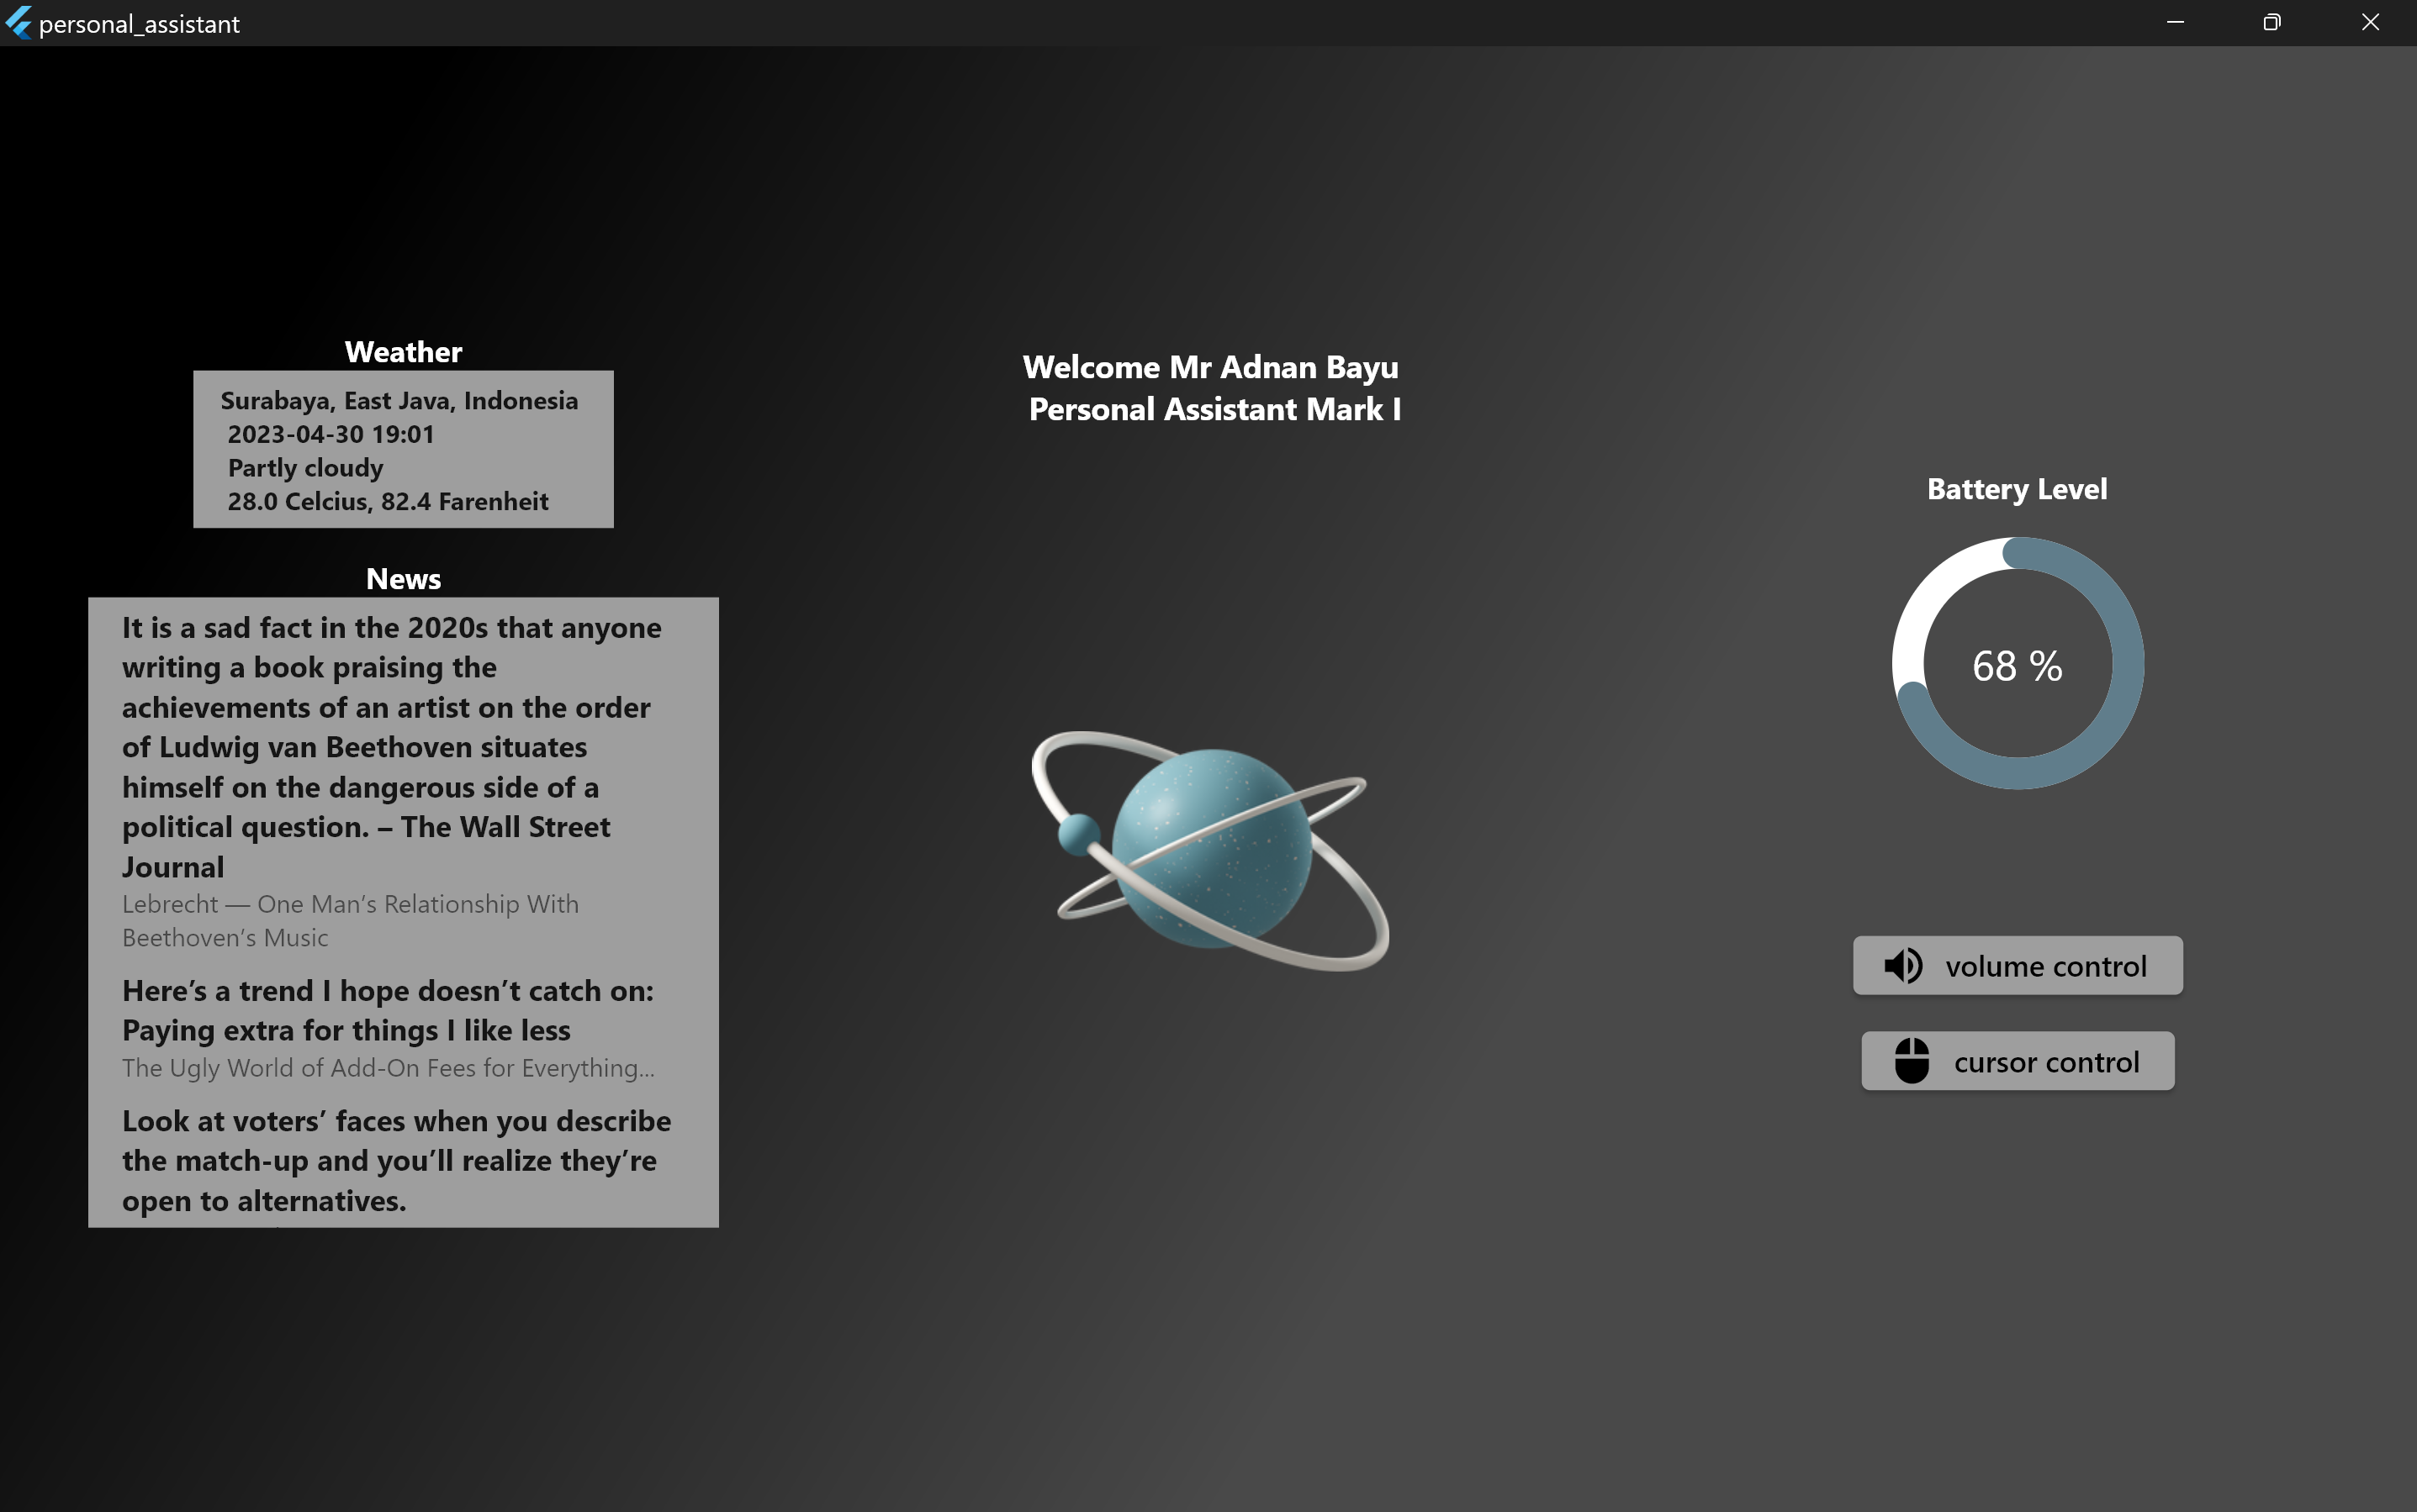Click the restore window icon

tap(2271, 22)
